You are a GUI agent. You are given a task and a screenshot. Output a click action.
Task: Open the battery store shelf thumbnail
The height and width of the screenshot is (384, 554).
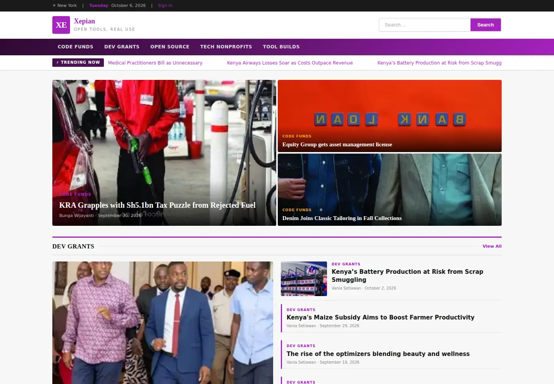(x=304, y=279)
